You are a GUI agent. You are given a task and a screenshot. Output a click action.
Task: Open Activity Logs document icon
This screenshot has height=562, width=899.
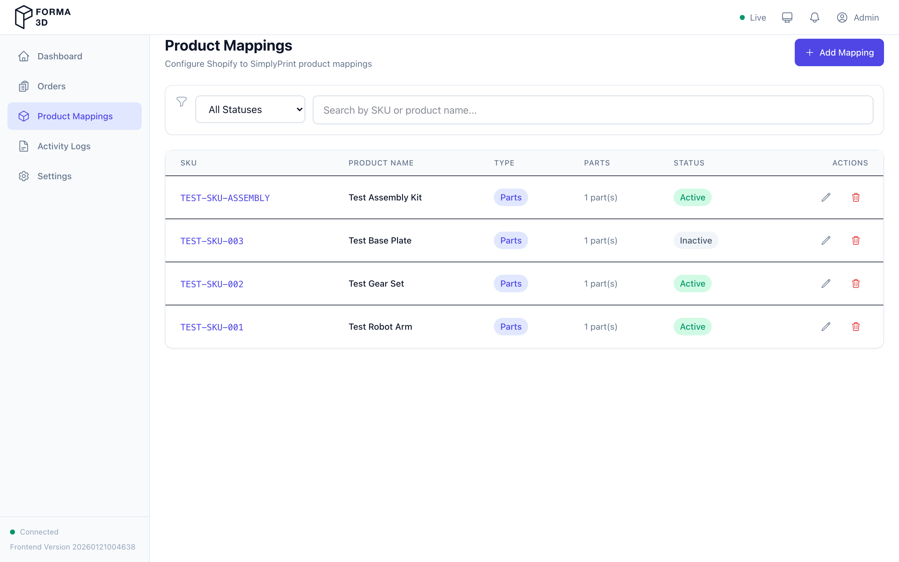point(24,146)
